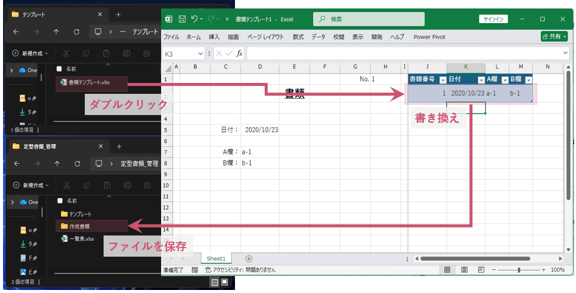Open the Power Pivot ribbon tab
576x293 pixels.
429,37
